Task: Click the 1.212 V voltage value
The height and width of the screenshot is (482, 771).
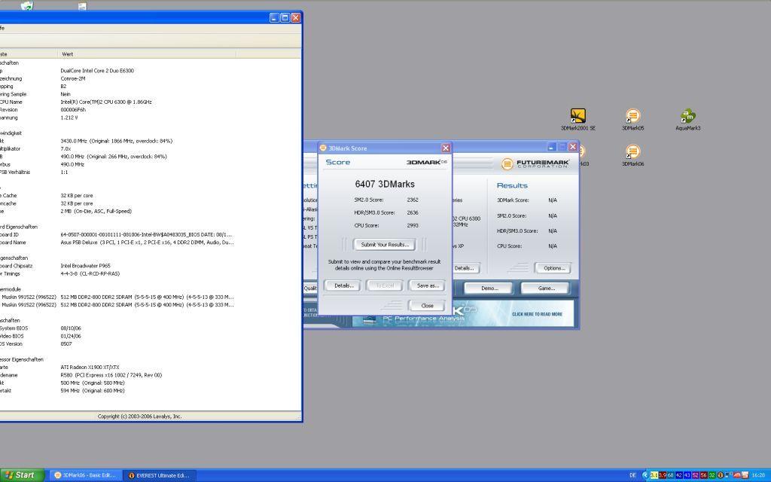Action: tap(69, 117)
